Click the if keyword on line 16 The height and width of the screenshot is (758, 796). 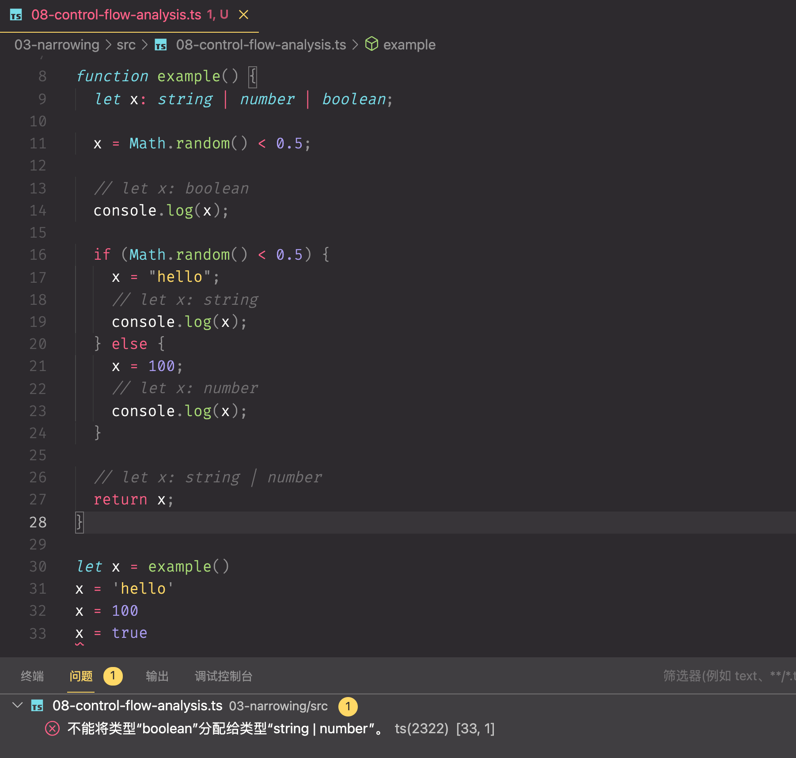point(102,254)
